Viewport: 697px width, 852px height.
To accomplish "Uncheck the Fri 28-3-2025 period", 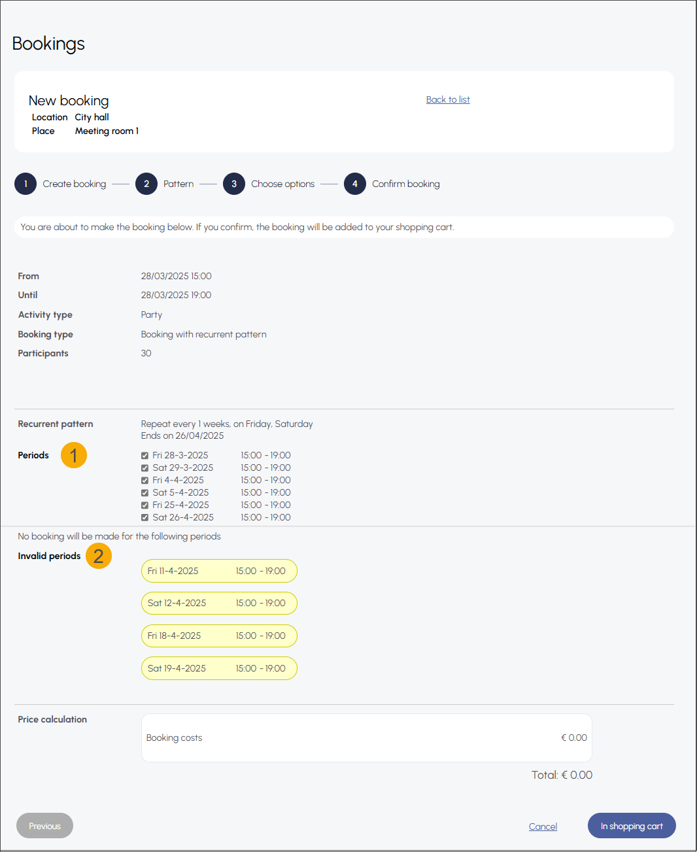I will (145, 456).
